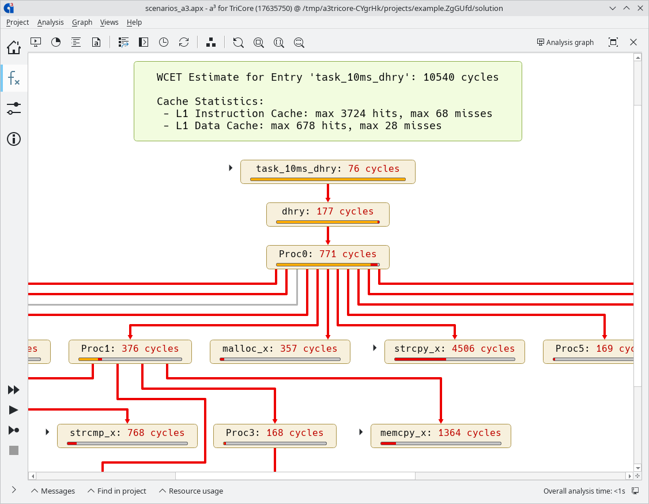The image size is (649, 504).
Task: Select the dhry: 177 cycles node
Action: (328, 215)
